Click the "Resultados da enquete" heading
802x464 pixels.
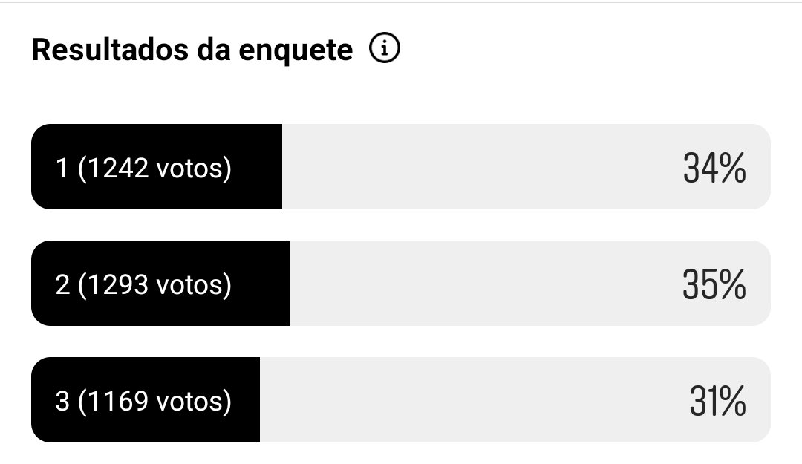[192, 50]
